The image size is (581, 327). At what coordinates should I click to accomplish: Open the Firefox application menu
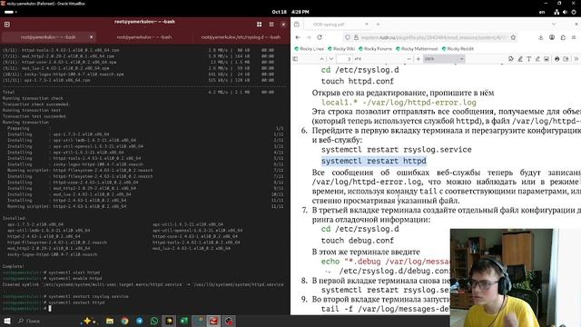coord(574,37)
